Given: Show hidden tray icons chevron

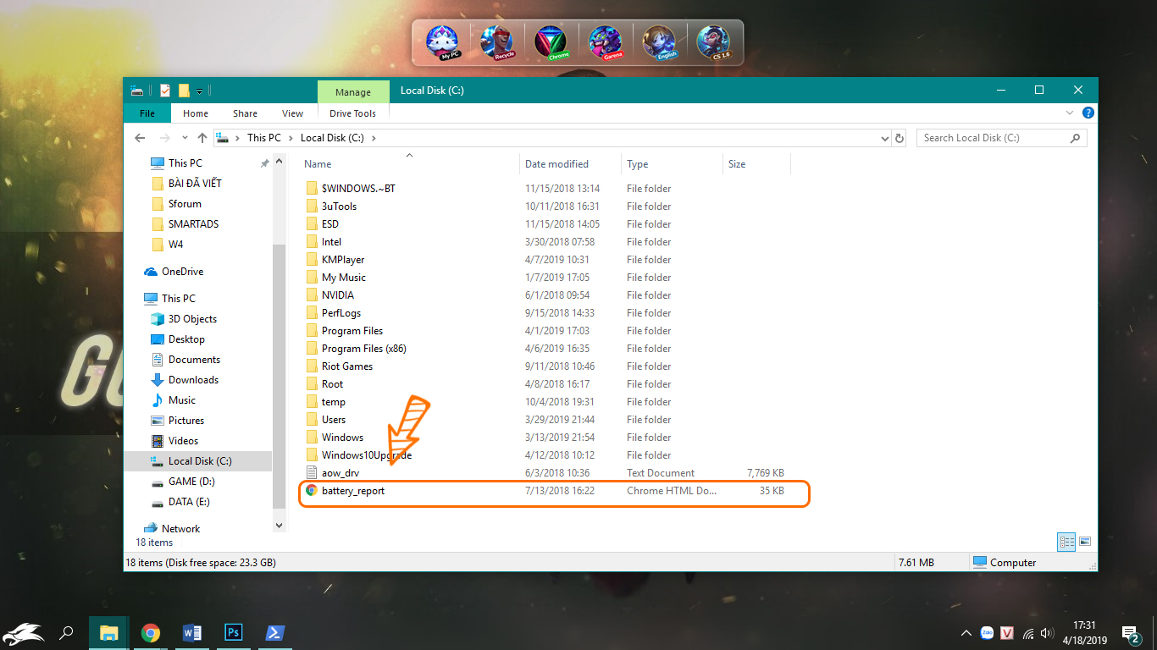Looking at the screenshot, I should [966, 633].
